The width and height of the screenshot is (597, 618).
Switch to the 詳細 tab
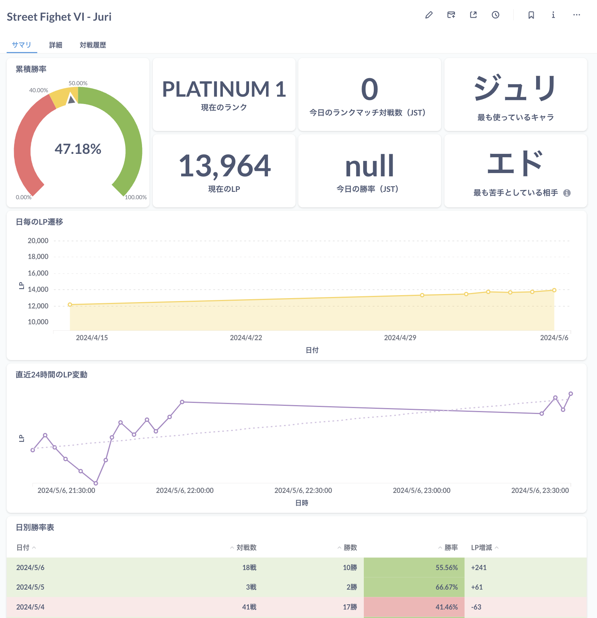[x=56, y=45]
